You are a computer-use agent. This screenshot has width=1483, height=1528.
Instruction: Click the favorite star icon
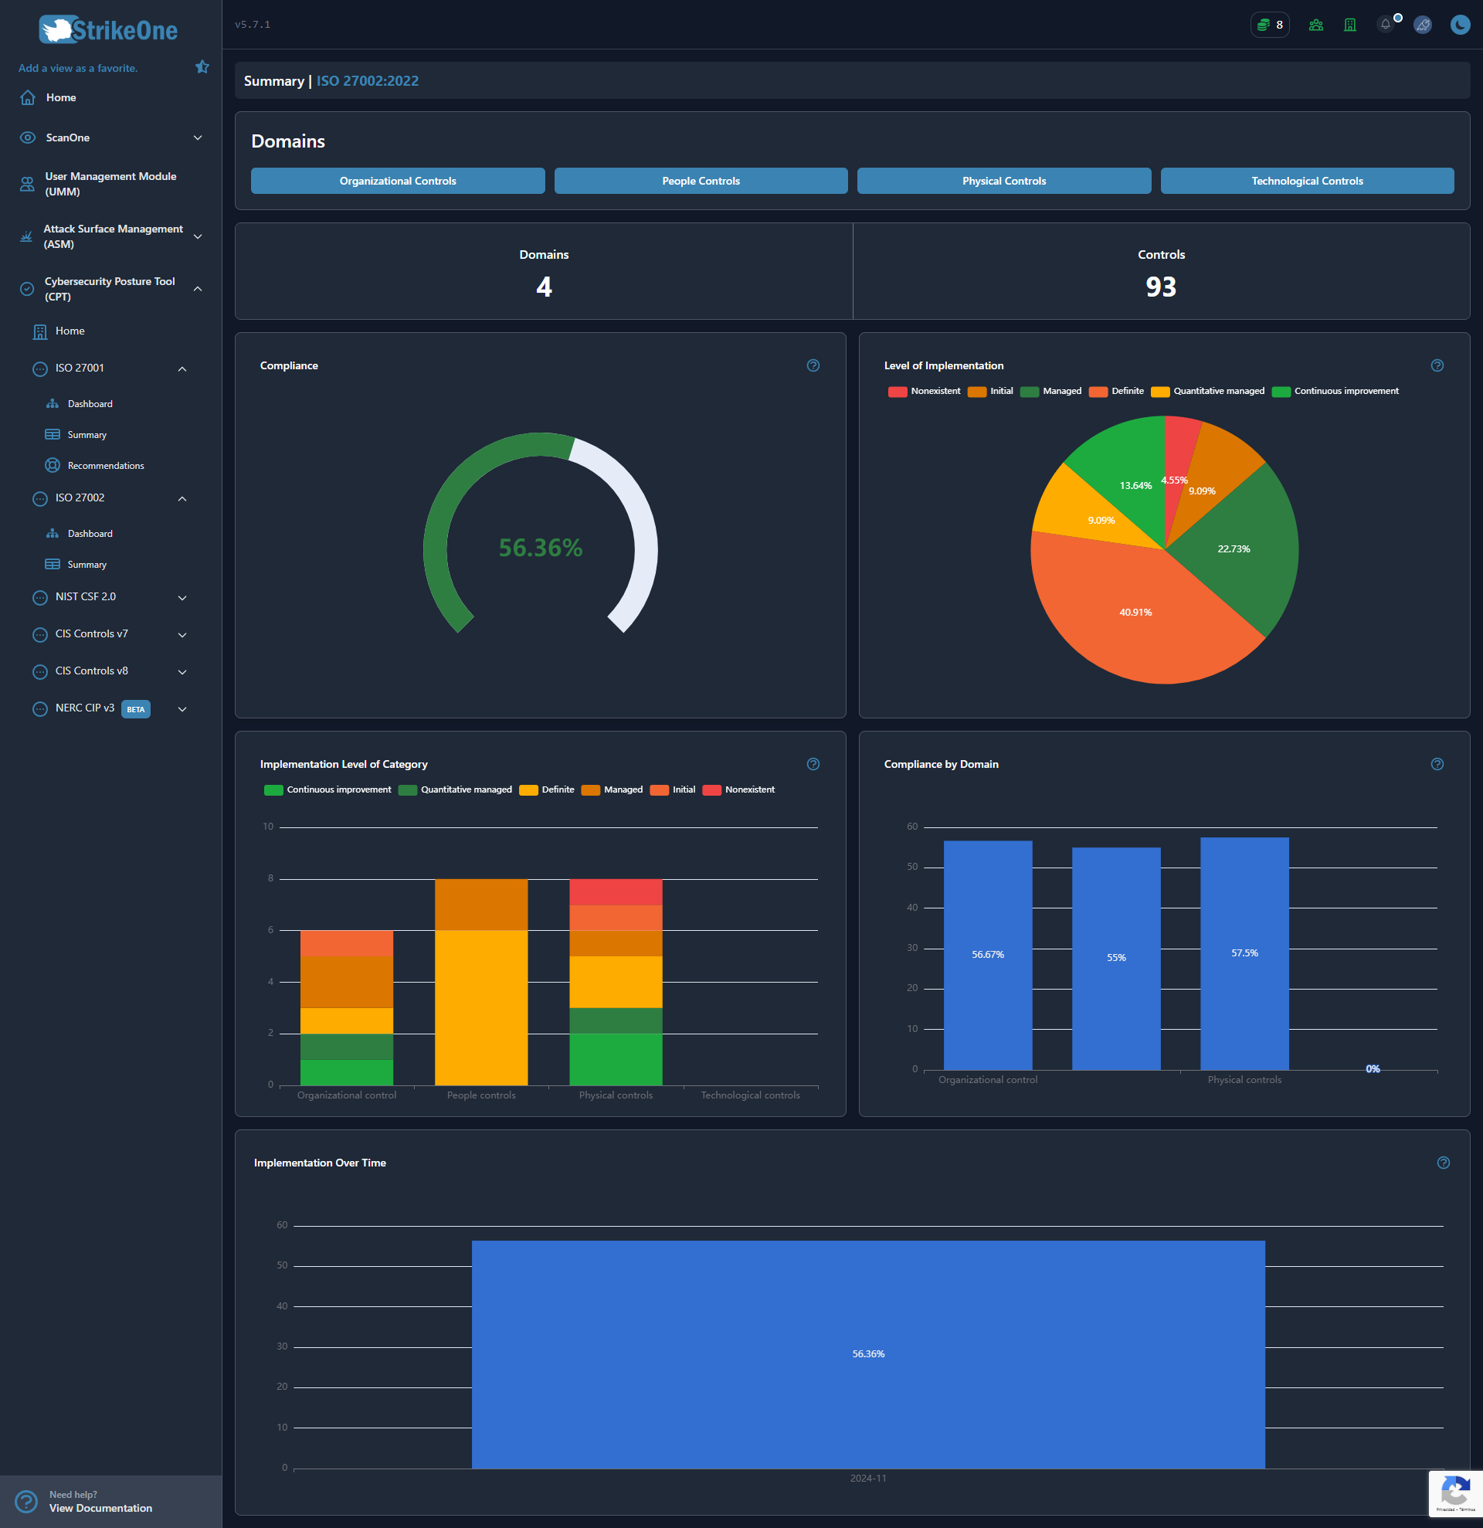(x=202, y=67)
